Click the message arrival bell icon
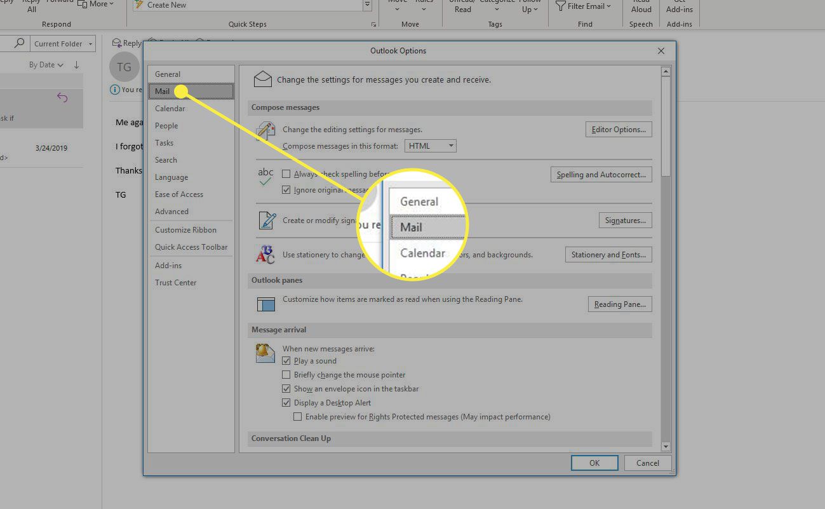 (x=265, y=353)
